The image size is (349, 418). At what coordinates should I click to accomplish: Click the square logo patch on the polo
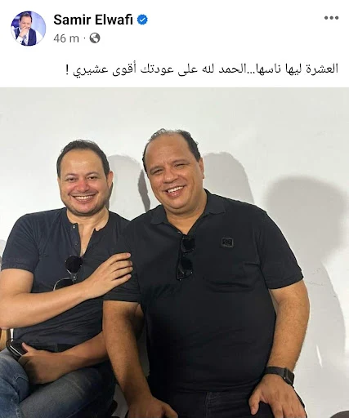(227, 242)
